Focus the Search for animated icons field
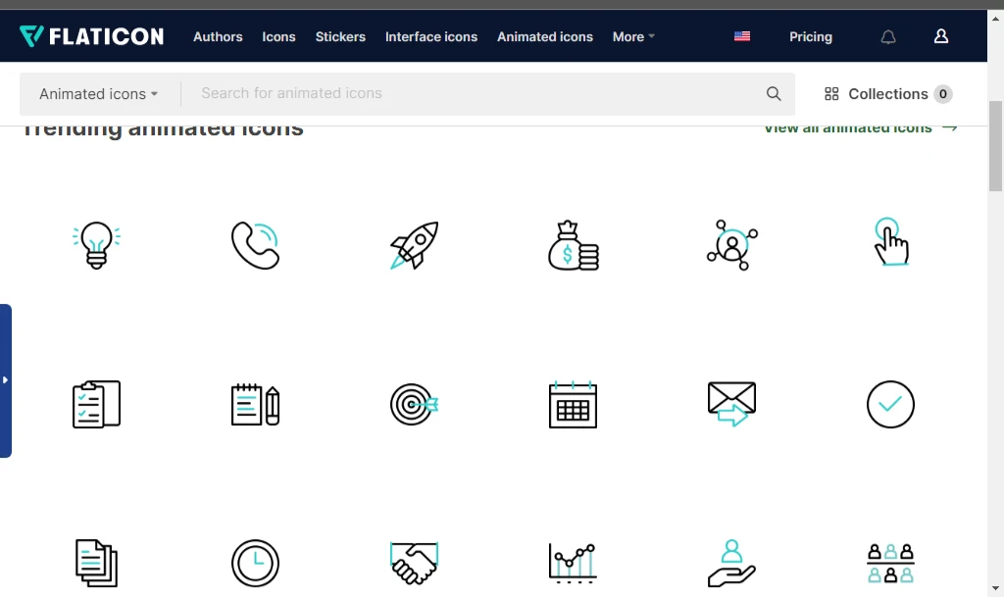The height and width of the screenshot is (597, 1004). (474, 93)
